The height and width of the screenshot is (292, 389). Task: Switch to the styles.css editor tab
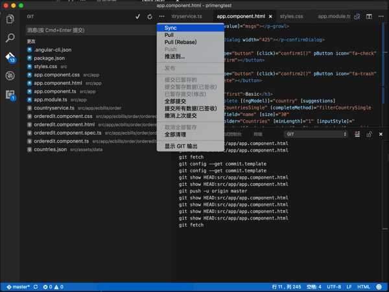(x=292, y=17)
